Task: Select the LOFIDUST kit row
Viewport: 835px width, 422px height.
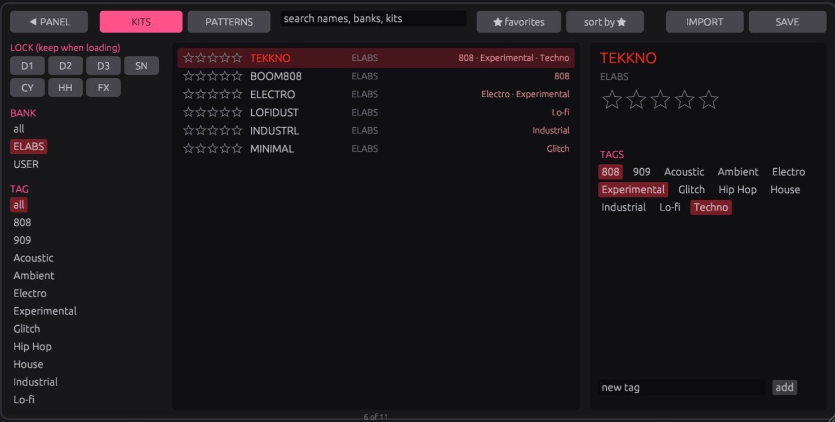Action: pos(376,113)
